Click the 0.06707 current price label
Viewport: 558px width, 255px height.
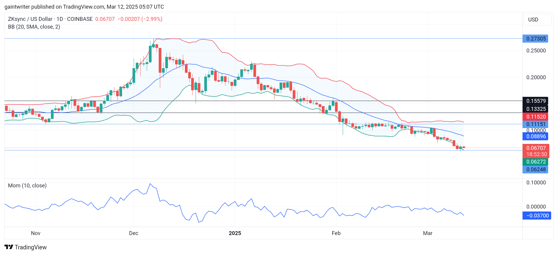(x=535, y=148)
